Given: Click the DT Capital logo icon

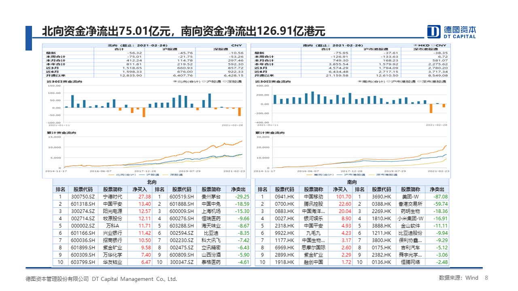Looking at the screenshot, I should [x=434, y=32].
